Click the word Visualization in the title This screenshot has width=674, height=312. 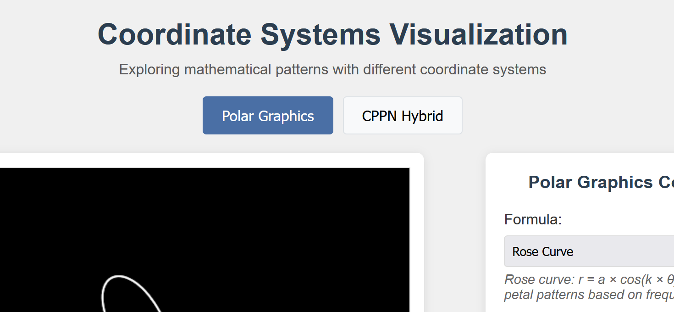click(x=478, y=34)
